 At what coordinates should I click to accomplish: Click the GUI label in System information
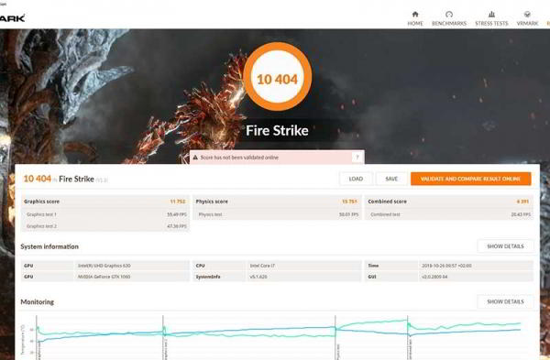tap(372, 277)
